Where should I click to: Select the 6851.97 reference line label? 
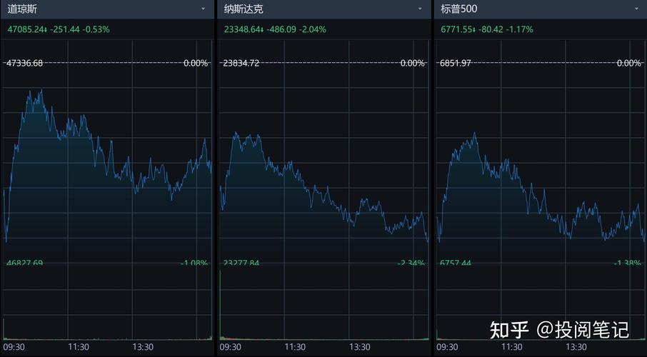click(x=456, y=63)
